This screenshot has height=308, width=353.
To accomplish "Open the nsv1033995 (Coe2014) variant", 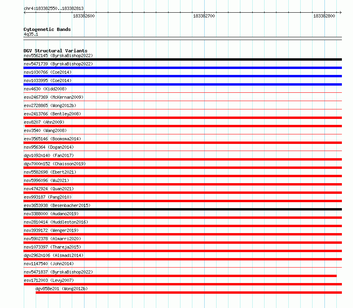I will click(x=48, y=80).
